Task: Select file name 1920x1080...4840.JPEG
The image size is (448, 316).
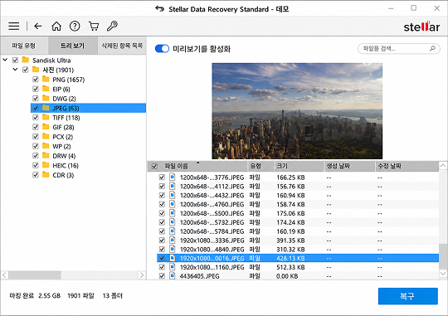Action: (212, 249)
